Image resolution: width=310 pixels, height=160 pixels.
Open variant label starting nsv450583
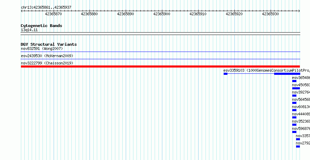click(301, 85)
